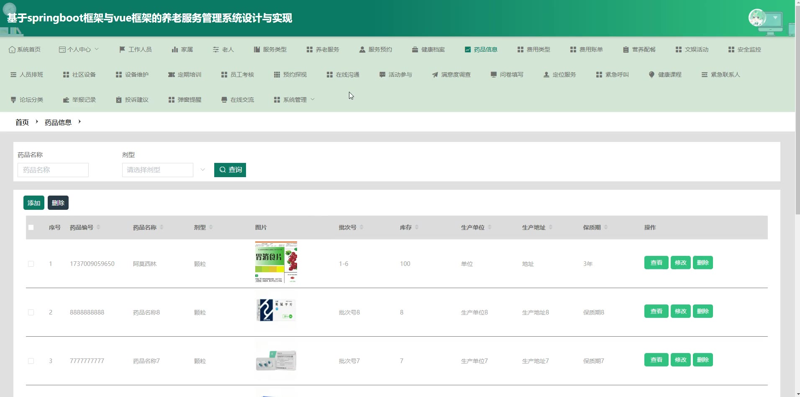This screenshot has height=397, width=800.
Task: Click the chart icon for 药品信息
Action: click(x=468, y=49)
